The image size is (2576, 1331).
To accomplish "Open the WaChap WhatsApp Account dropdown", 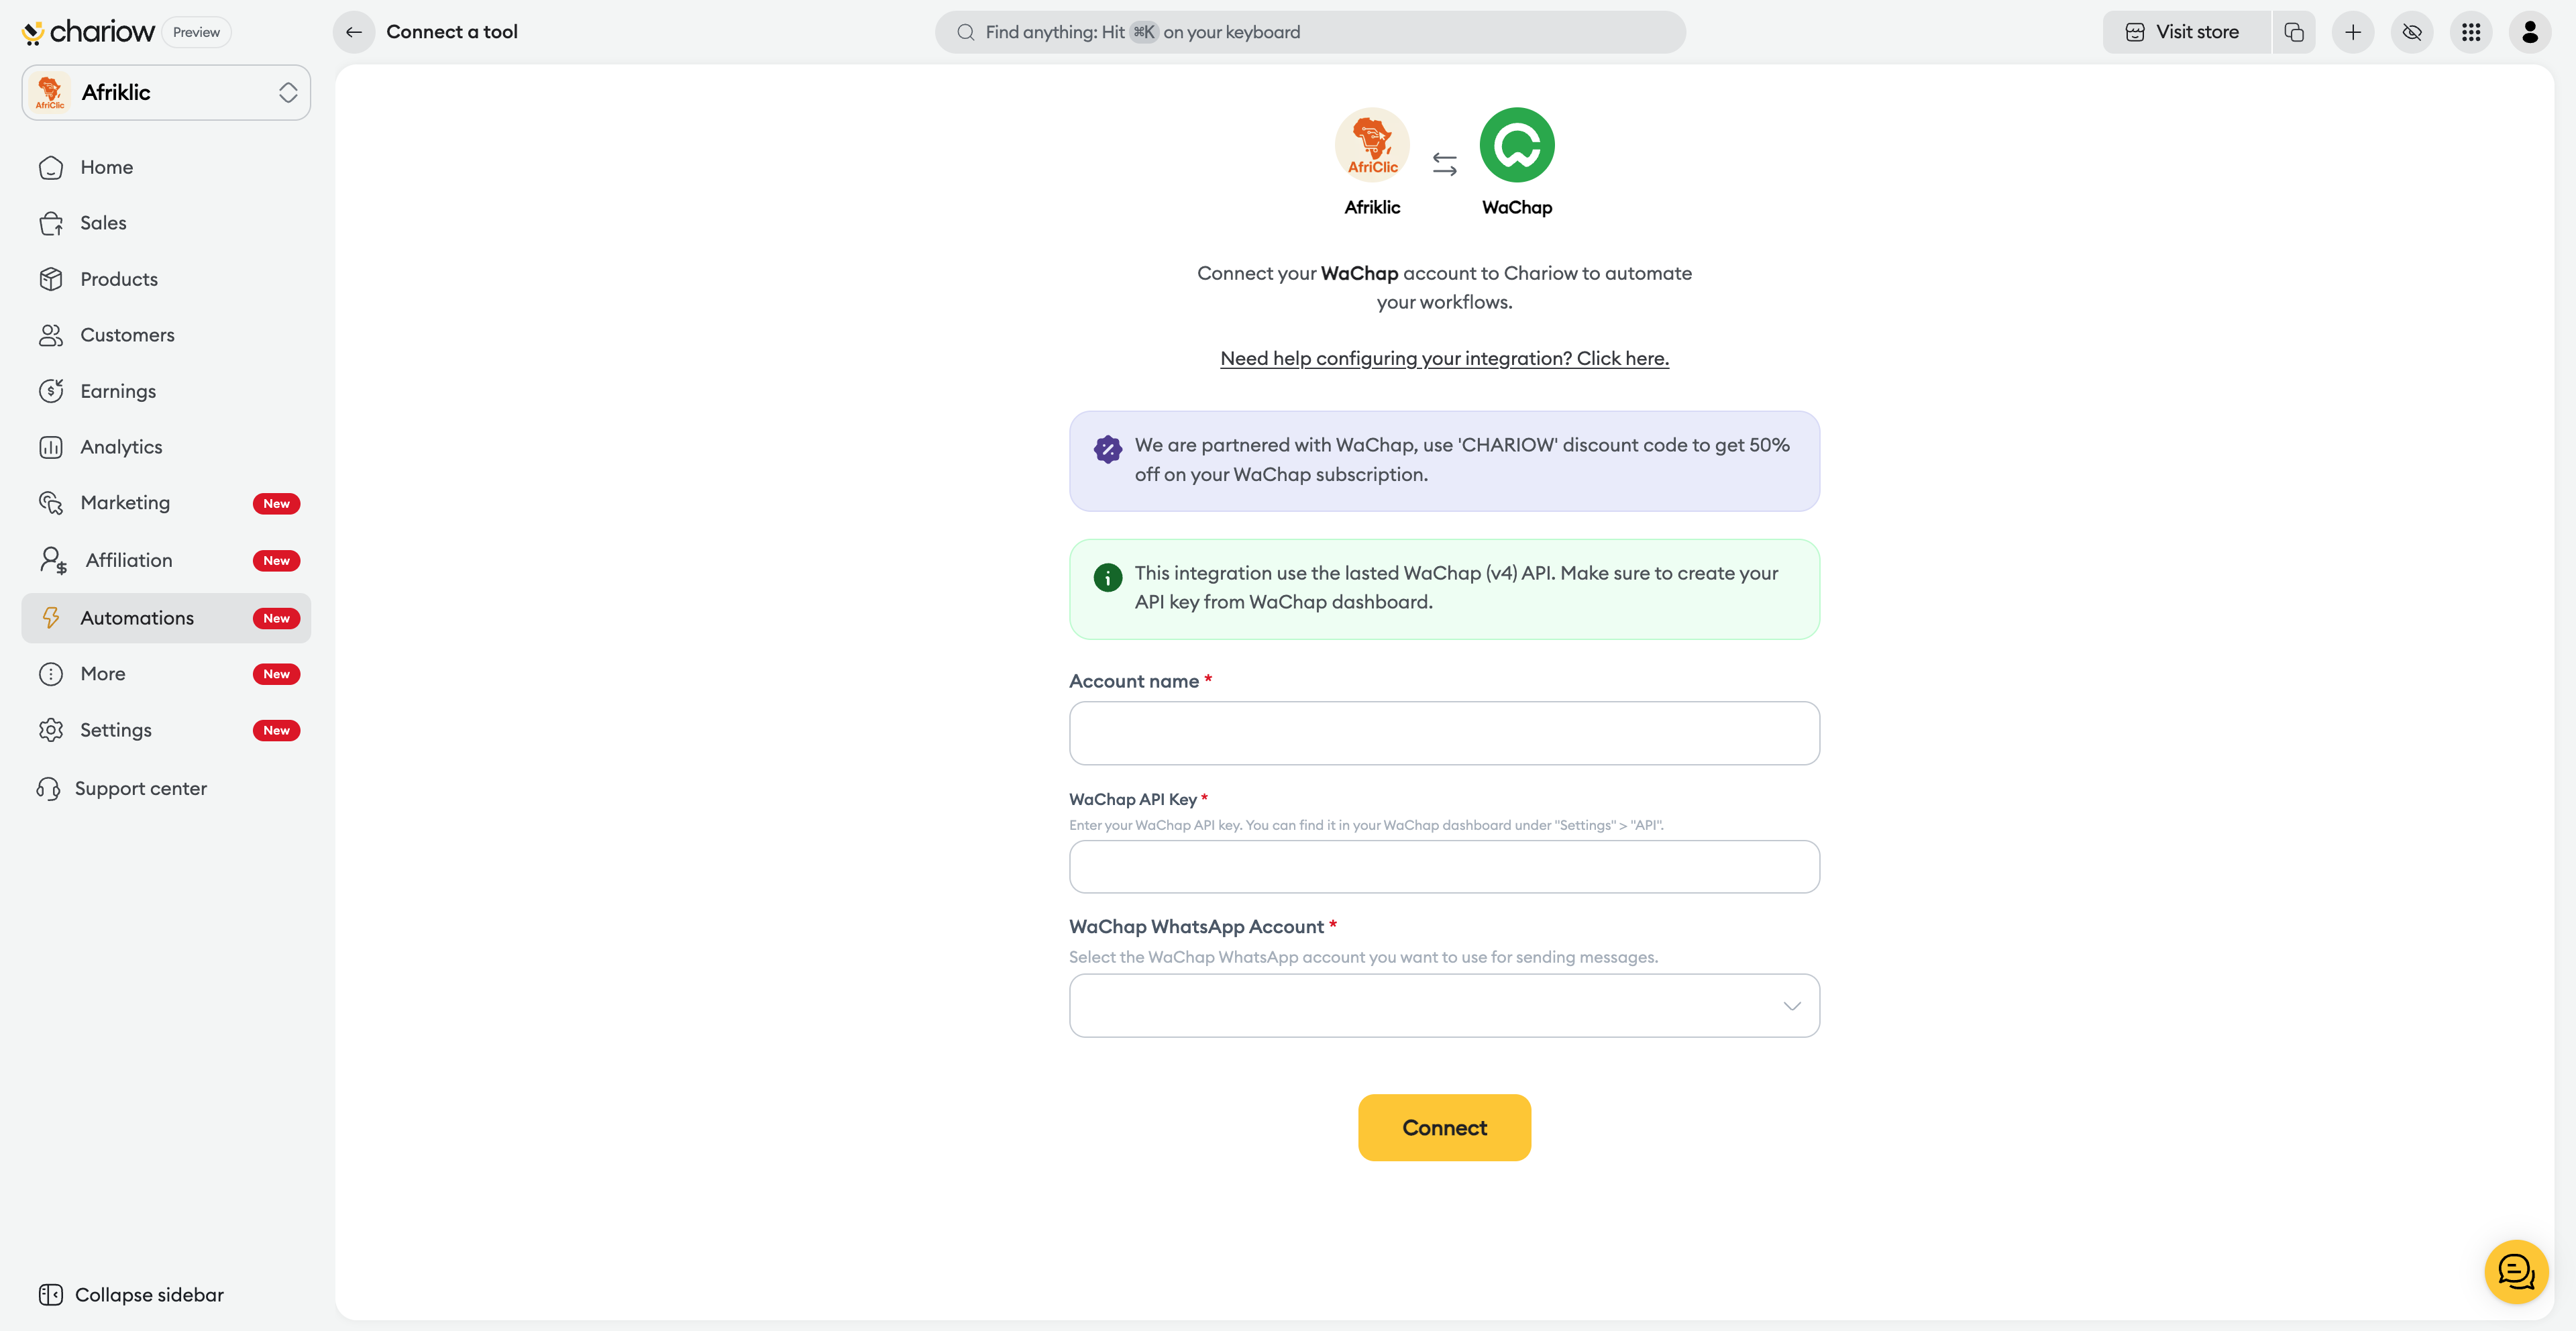I will coord(1443,1005).
